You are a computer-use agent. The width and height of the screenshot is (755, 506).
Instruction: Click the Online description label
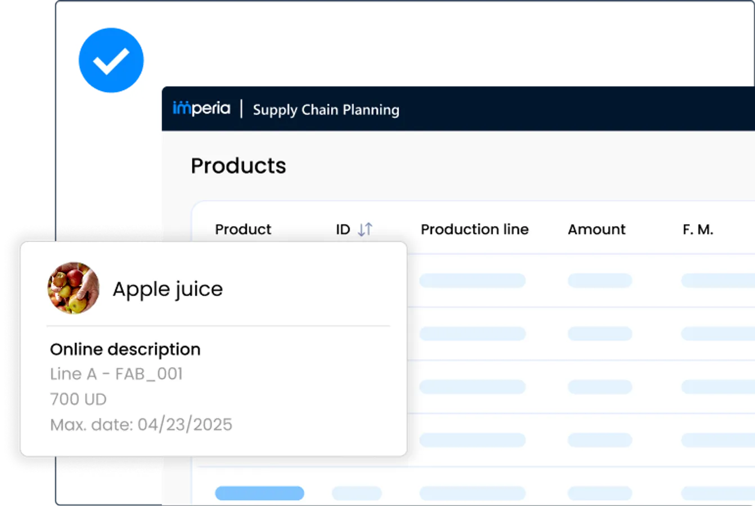(125, 349)
